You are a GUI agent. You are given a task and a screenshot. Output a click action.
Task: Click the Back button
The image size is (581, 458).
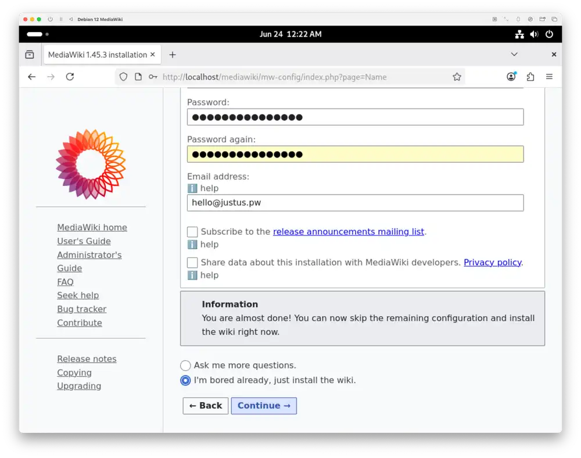coord(205,406)
